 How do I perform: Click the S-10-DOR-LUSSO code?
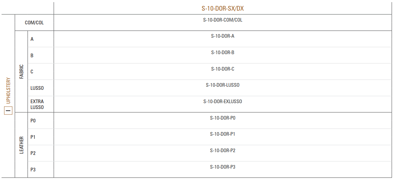coord(223,85)
